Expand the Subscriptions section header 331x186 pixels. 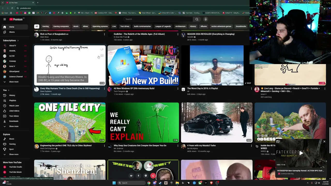pyautogui.click(x=11, y=40)
